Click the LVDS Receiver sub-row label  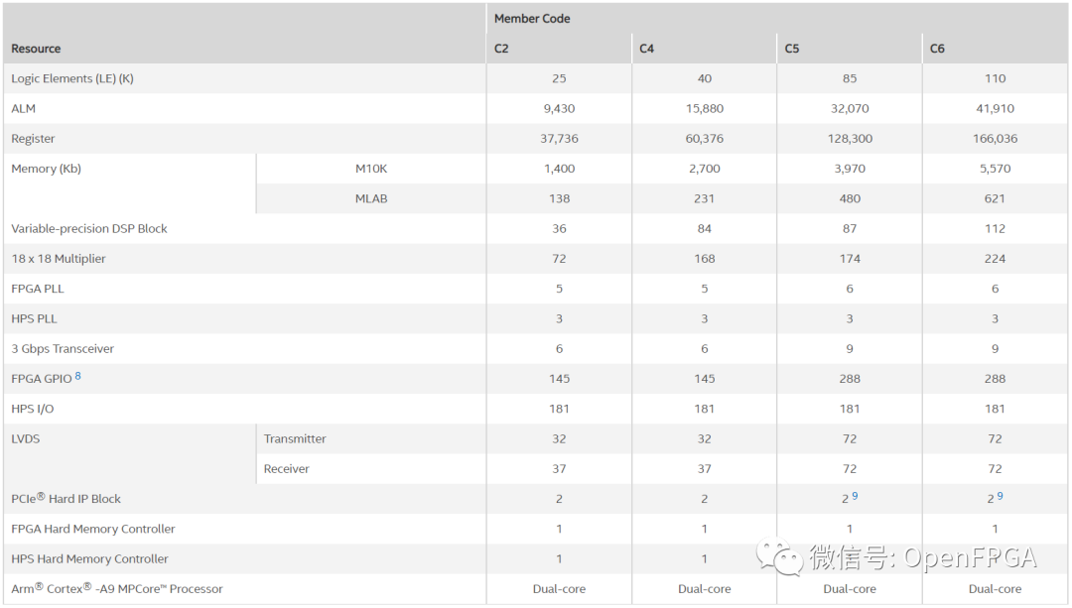coord(287,468)
